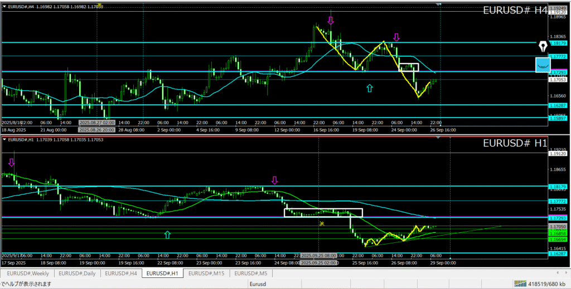Select the cyan up arrow on H1 chart
The image size is (571, 289).
click(167, 234)
